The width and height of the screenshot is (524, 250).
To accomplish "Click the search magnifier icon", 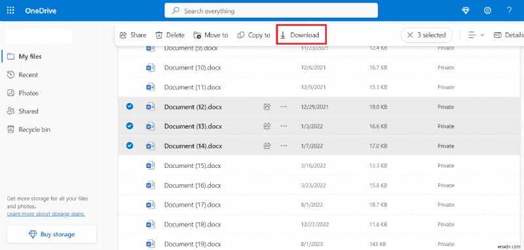I will (176, 10).
